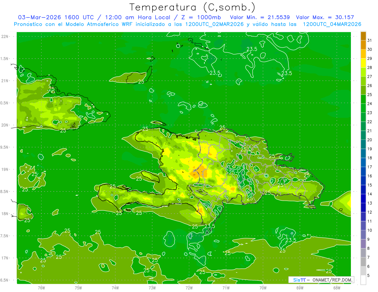Click the colorbar swatch between 25 and 26
Screen dimensions: 378x292
coord(363,90)
